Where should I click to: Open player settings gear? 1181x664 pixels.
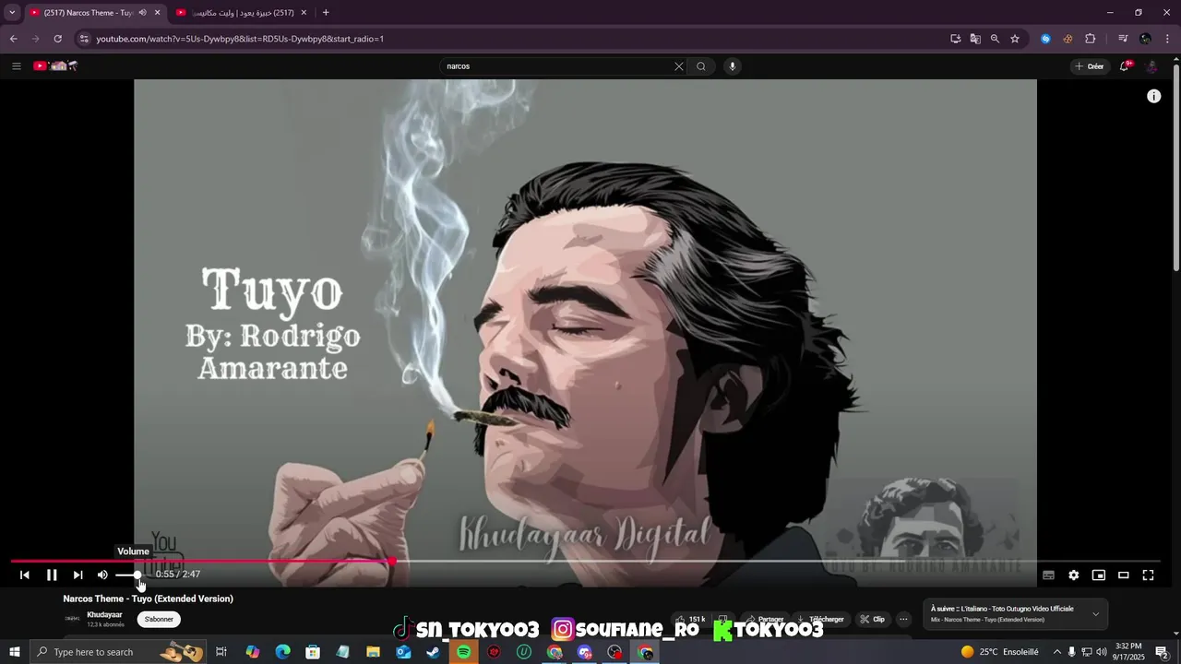[x=1073, y=575]
